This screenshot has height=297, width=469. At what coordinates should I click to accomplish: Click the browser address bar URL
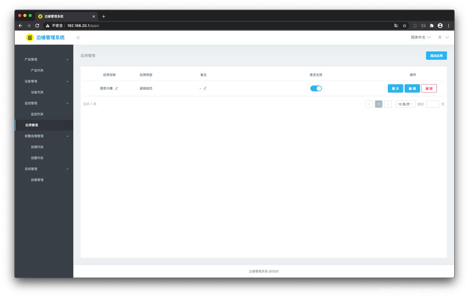(83, 26)
